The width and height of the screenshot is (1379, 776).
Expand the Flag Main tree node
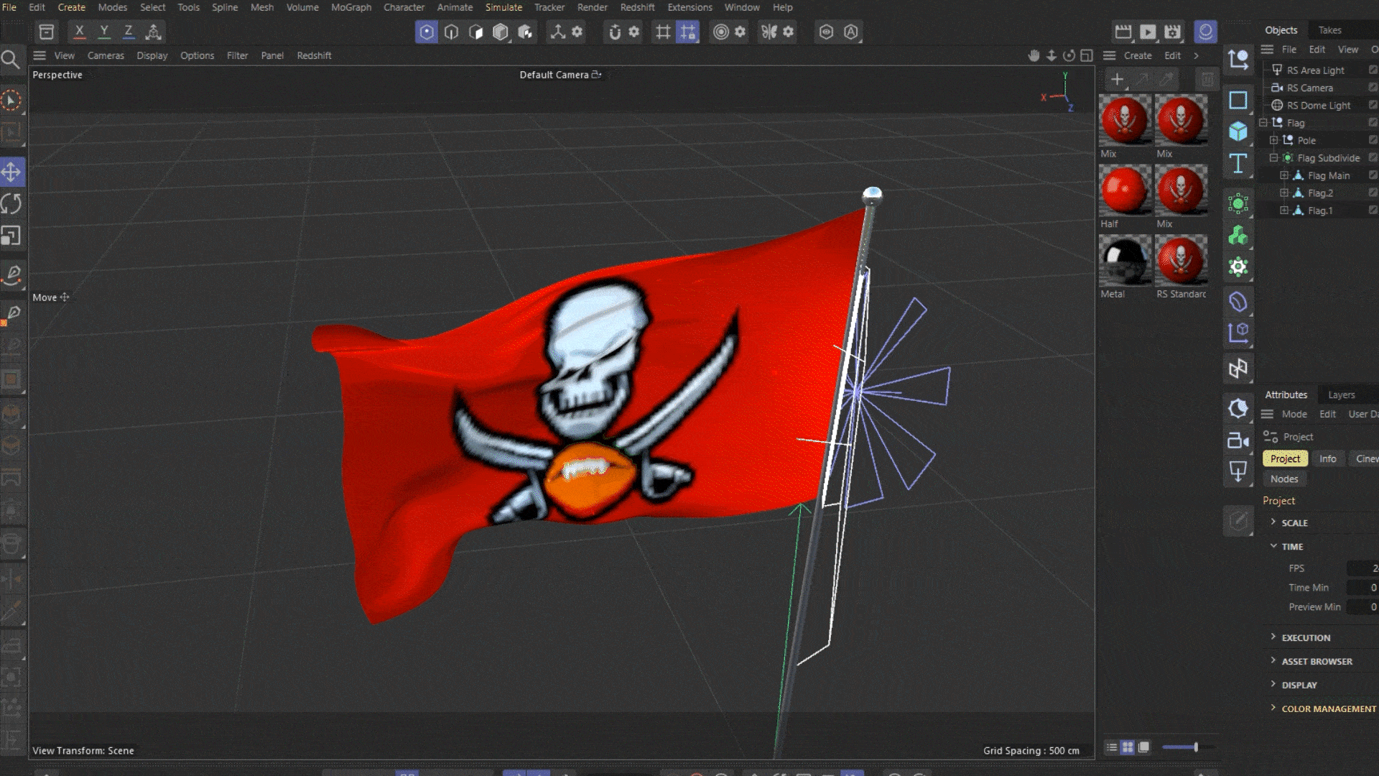point(1284,175)
